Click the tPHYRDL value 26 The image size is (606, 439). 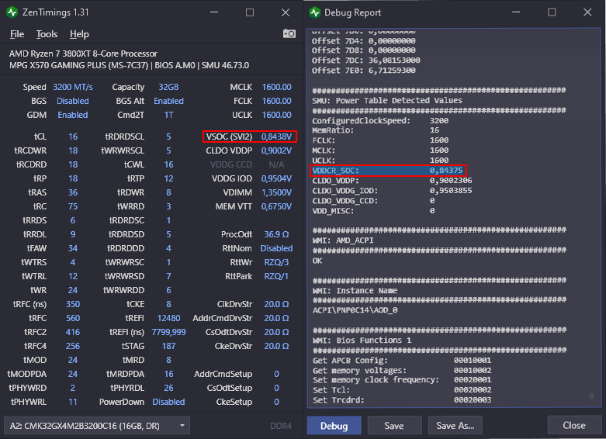pyautogui.click(x=168, y=388)
